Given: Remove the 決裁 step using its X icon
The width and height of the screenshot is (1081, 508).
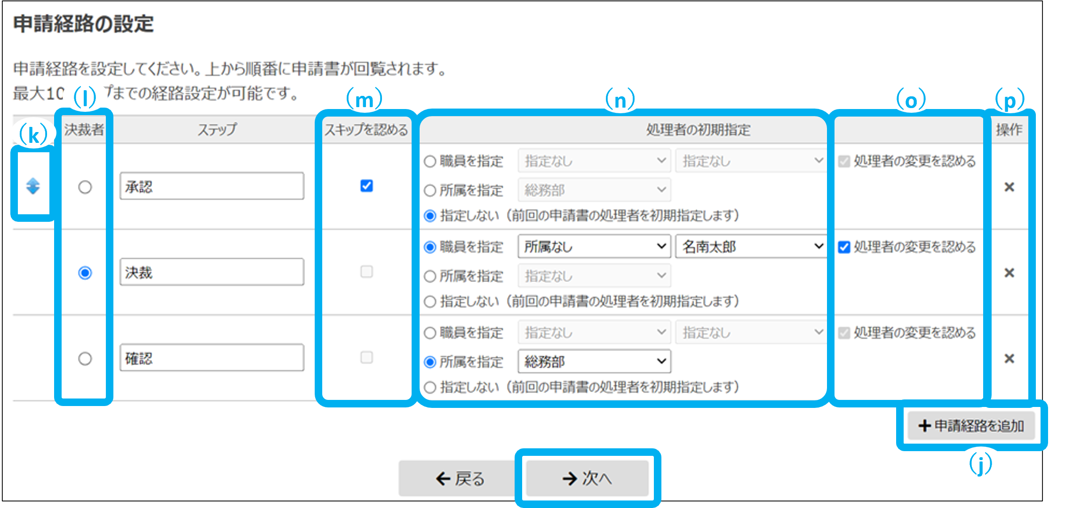Looking at the screenshot, I should click(x=1009, y=273).
